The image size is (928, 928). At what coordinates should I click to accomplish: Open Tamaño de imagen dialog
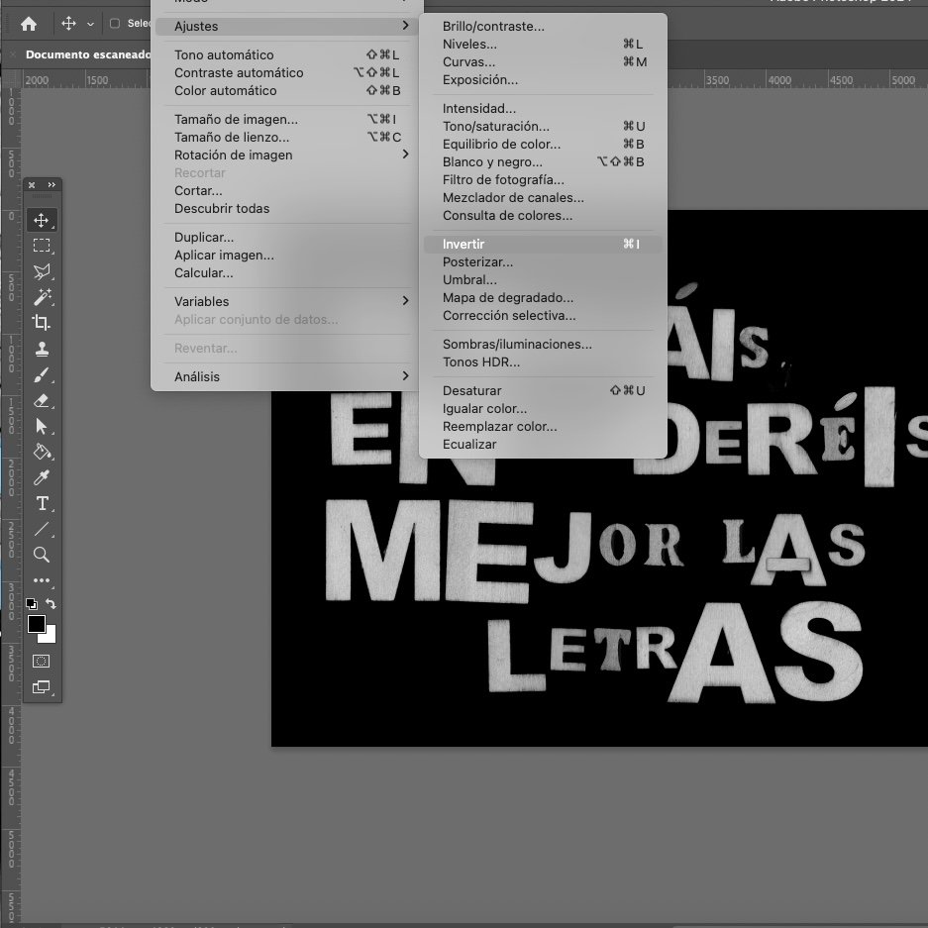point(287,119)
